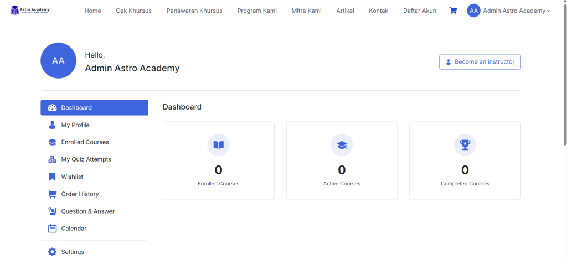Click the Astro Academy logo

(30, 11)
